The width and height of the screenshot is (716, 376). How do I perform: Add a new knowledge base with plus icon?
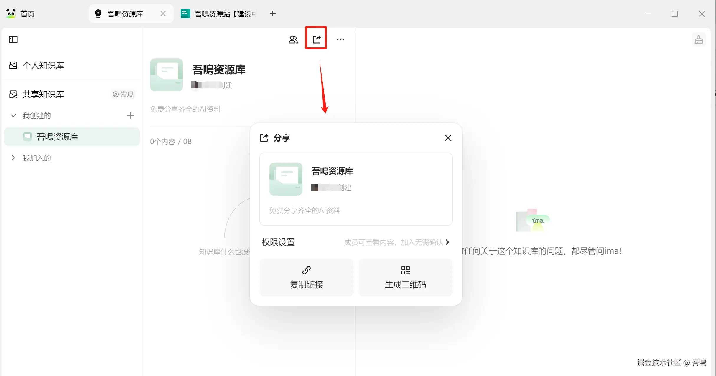pyautogui.click(x=130, y=115)
